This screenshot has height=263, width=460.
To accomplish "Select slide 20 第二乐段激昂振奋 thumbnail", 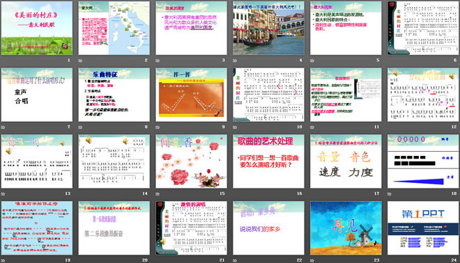I will pos(114,228).
